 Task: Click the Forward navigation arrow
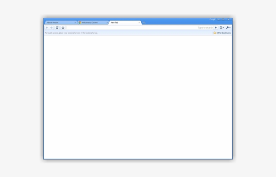click(x=51, y=28)
